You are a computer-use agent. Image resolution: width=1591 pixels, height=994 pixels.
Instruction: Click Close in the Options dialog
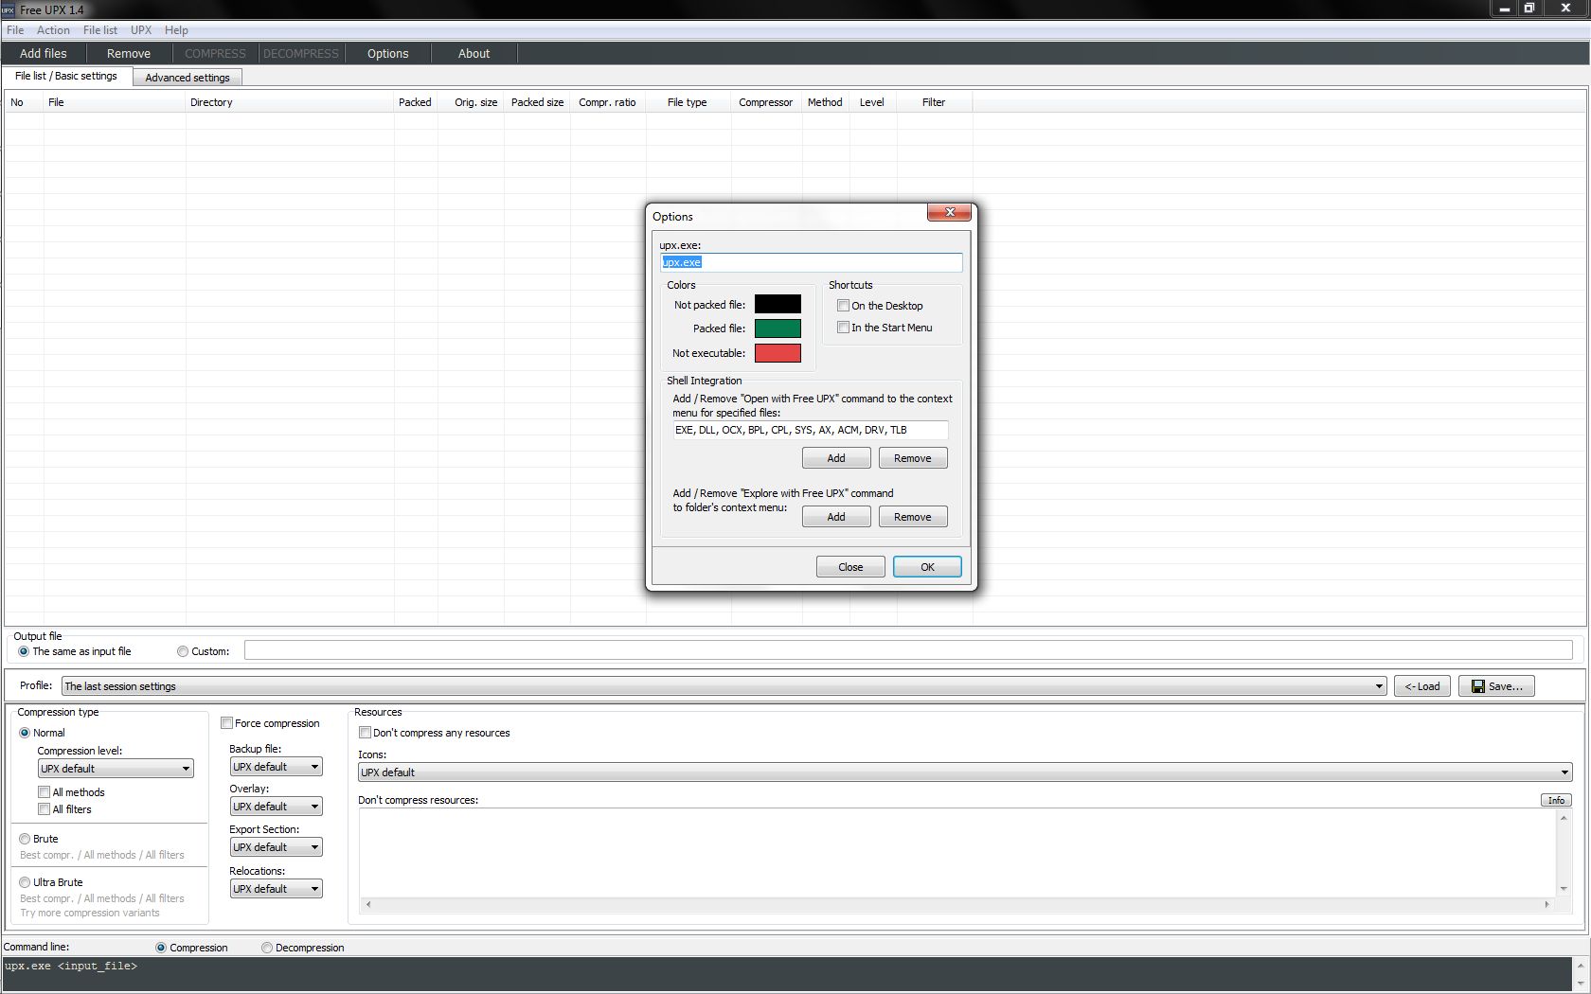pos(850,567)
